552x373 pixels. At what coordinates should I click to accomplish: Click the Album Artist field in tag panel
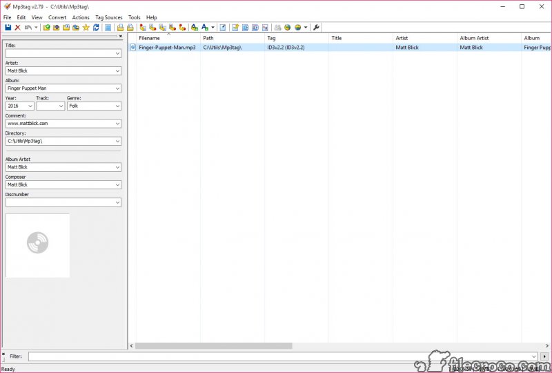tap(63, 167)
